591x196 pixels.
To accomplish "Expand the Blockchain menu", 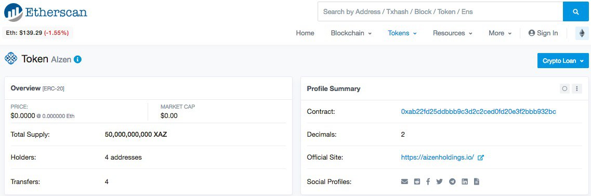I will 351,33.
